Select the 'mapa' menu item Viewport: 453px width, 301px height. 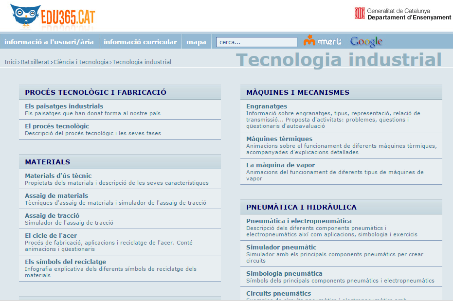coord(196,42)
